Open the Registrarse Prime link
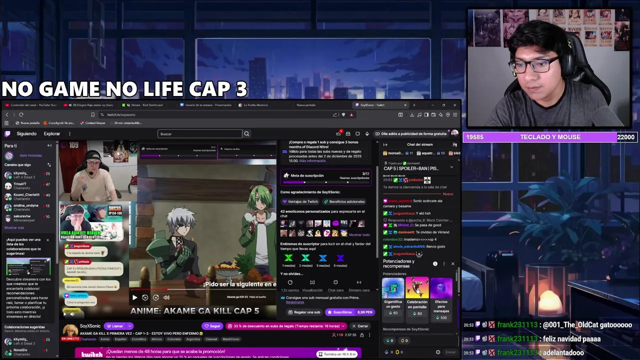The image size is (640, 360). [295, 302]
